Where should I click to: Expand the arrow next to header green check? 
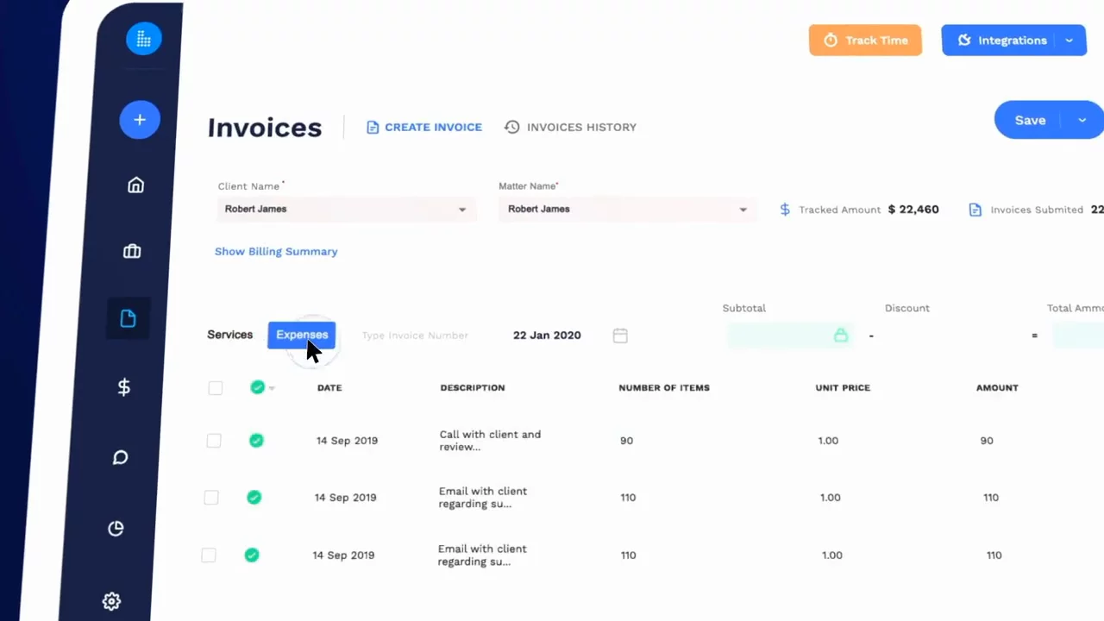click(272, 388)
